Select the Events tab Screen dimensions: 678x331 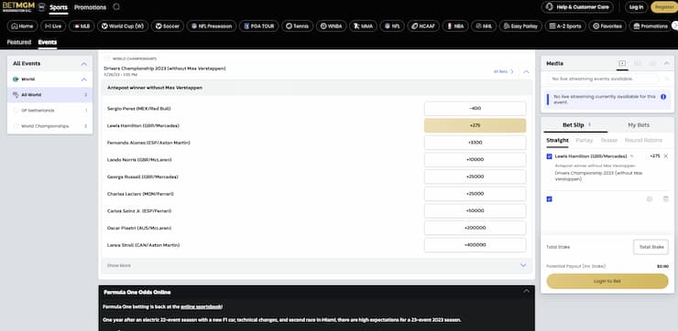pos(48,42)
